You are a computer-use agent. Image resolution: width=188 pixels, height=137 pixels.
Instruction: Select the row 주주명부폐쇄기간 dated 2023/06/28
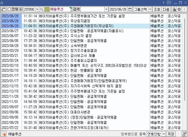91,16
